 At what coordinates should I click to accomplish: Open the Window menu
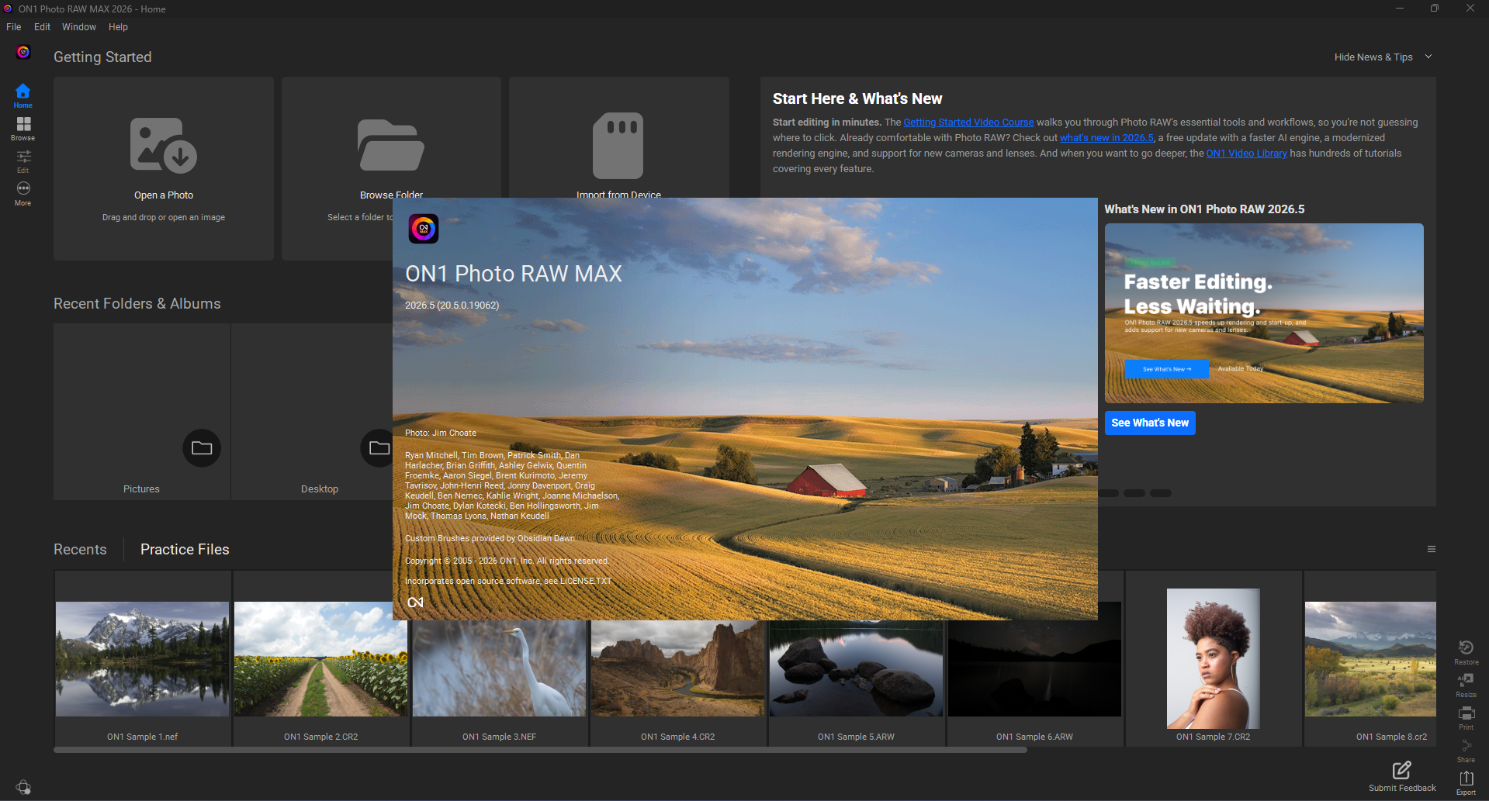[x=79, y=27]
